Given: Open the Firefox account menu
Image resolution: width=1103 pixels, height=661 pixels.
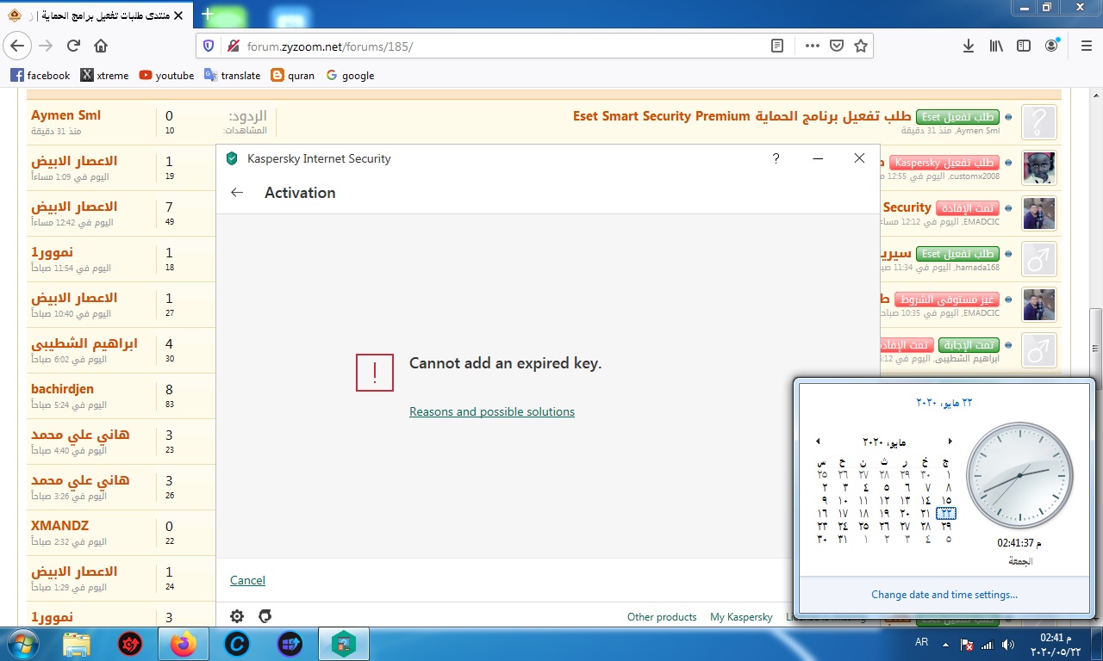Looking at the screenshot, I should [x=1052, y=45].
